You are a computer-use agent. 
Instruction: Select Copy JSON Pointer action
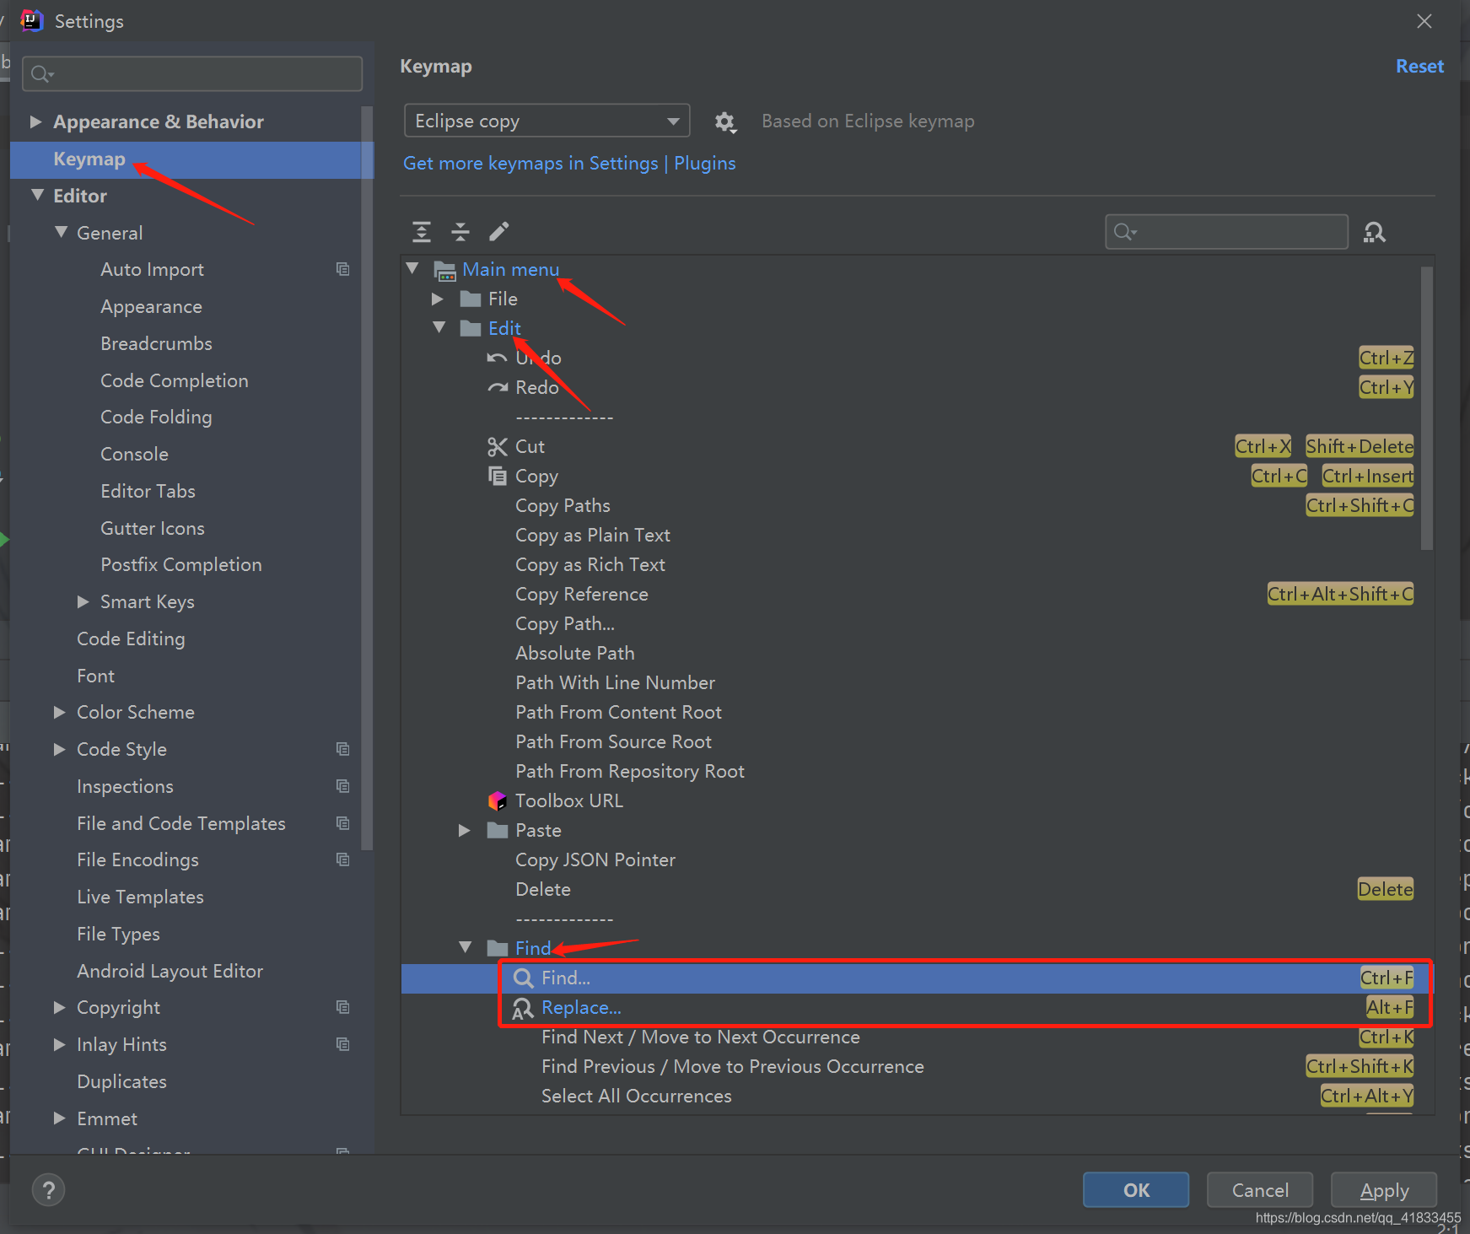917,860
